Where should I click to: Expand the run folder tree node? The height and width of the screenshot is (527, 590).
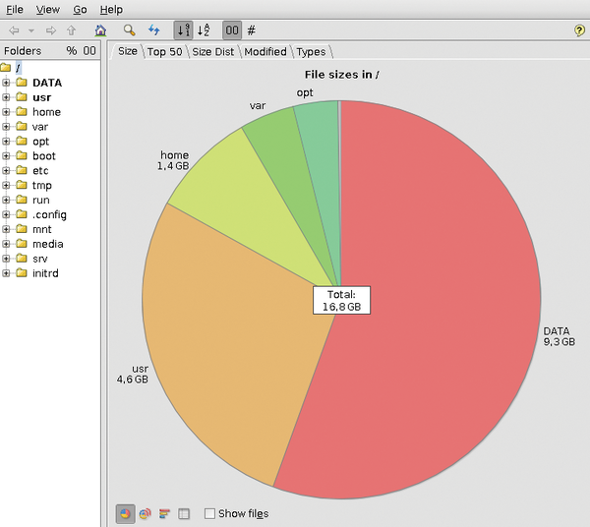pos(6,200)
